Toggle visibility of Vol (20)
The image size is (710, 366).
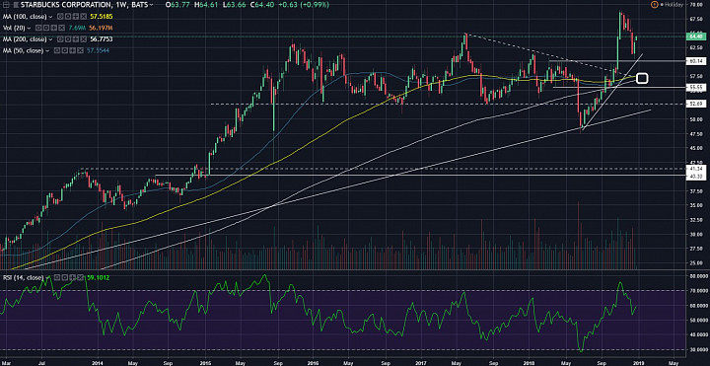38,28
